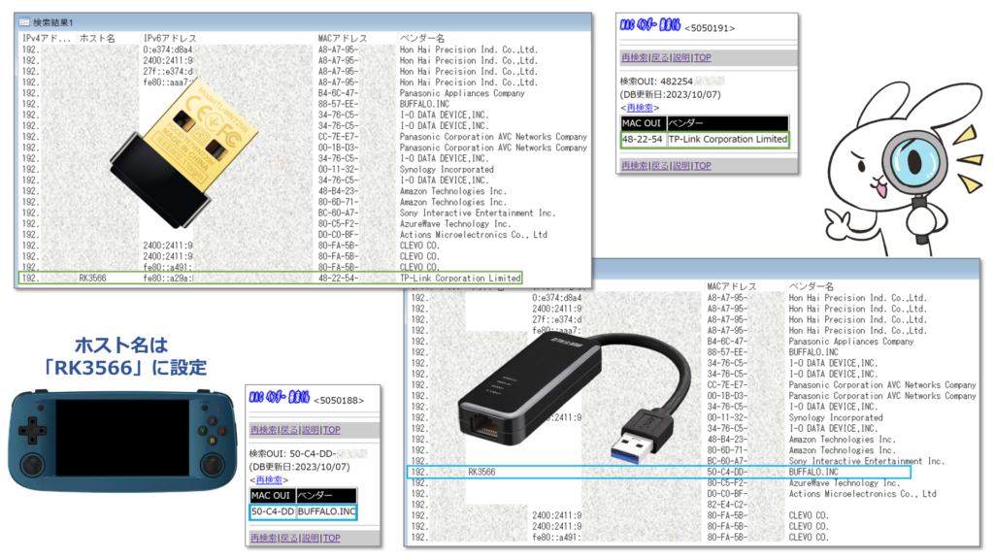Click the MAC vendor search logo beside <5050188>
Viewport: 994px width, 559px height.
tap(279, 397)
